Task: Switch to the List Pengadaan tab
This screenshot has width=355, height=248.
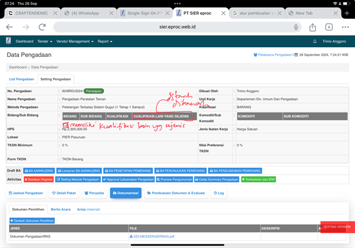Action: 22,79
